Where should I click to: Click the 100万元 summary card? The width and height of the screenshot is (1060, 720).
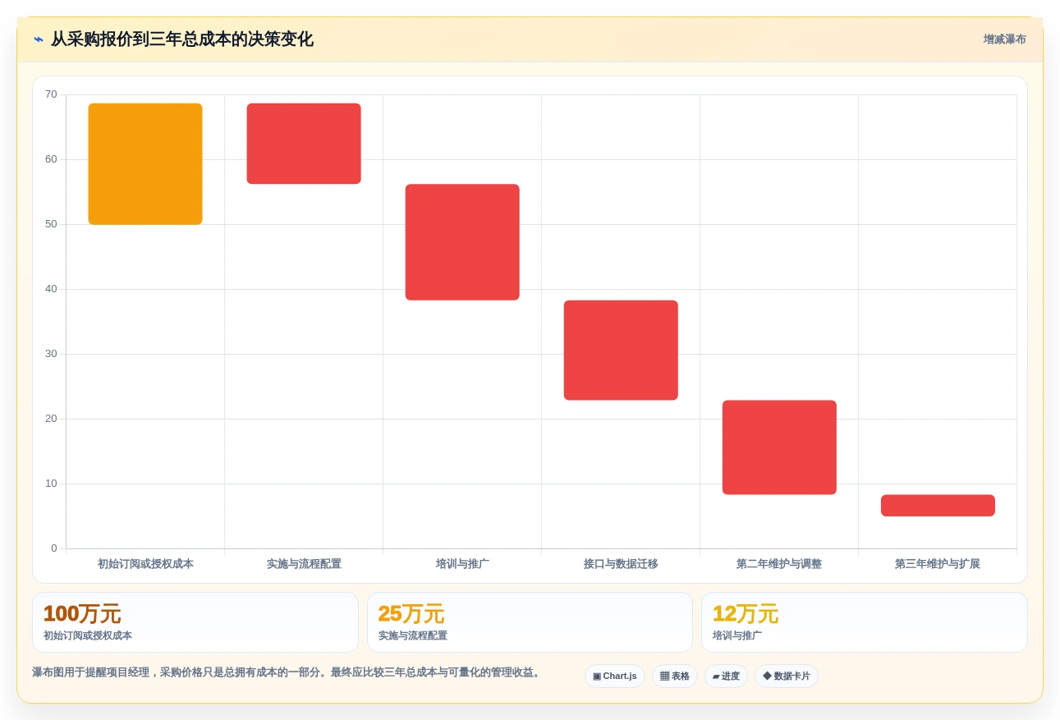195,622
